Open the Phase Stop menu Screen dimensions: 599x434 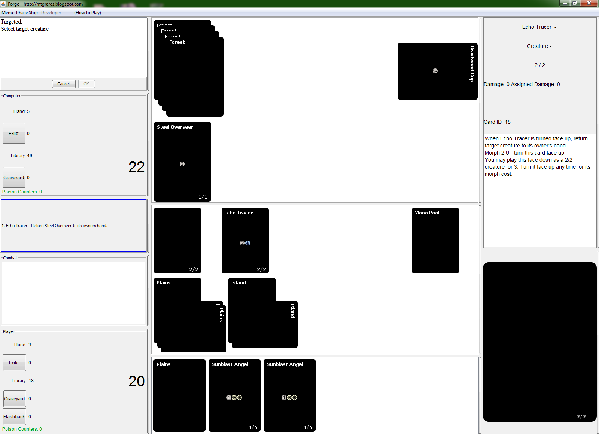coord(27,13)
